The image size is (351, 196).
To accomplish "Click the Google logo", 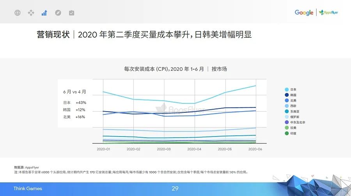I will point(304,13).
